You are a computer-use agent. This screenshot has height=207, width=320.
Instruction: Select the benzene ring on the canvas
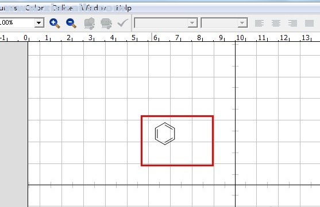[165, 134]
